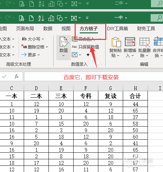Screen dimensions: 163x172
Task: Select column G header
Action: (x=110, y=88)
